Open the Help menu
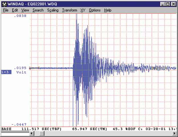Viewport: 178px width, 137px height. pyautogui.click(x=107, y=10)
